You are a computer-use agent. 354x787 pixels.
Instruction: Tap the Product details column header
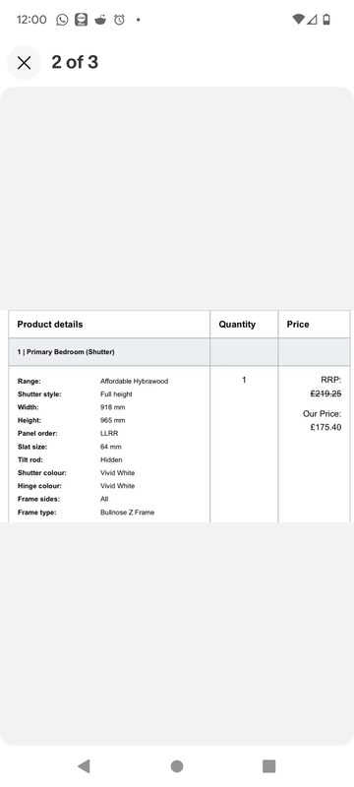[49, 325]
